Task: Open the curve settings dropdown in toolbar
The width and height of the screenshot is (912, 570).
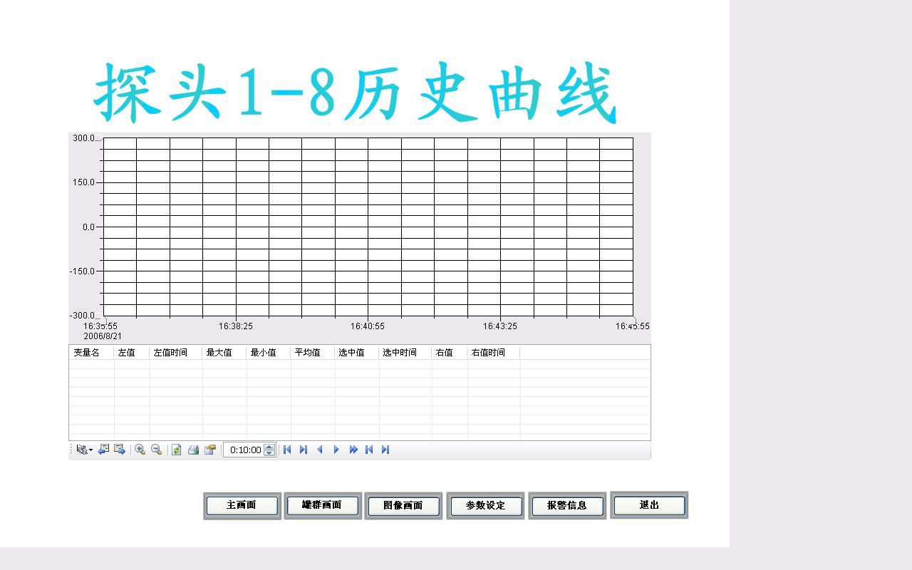Action: click(85, 450)
